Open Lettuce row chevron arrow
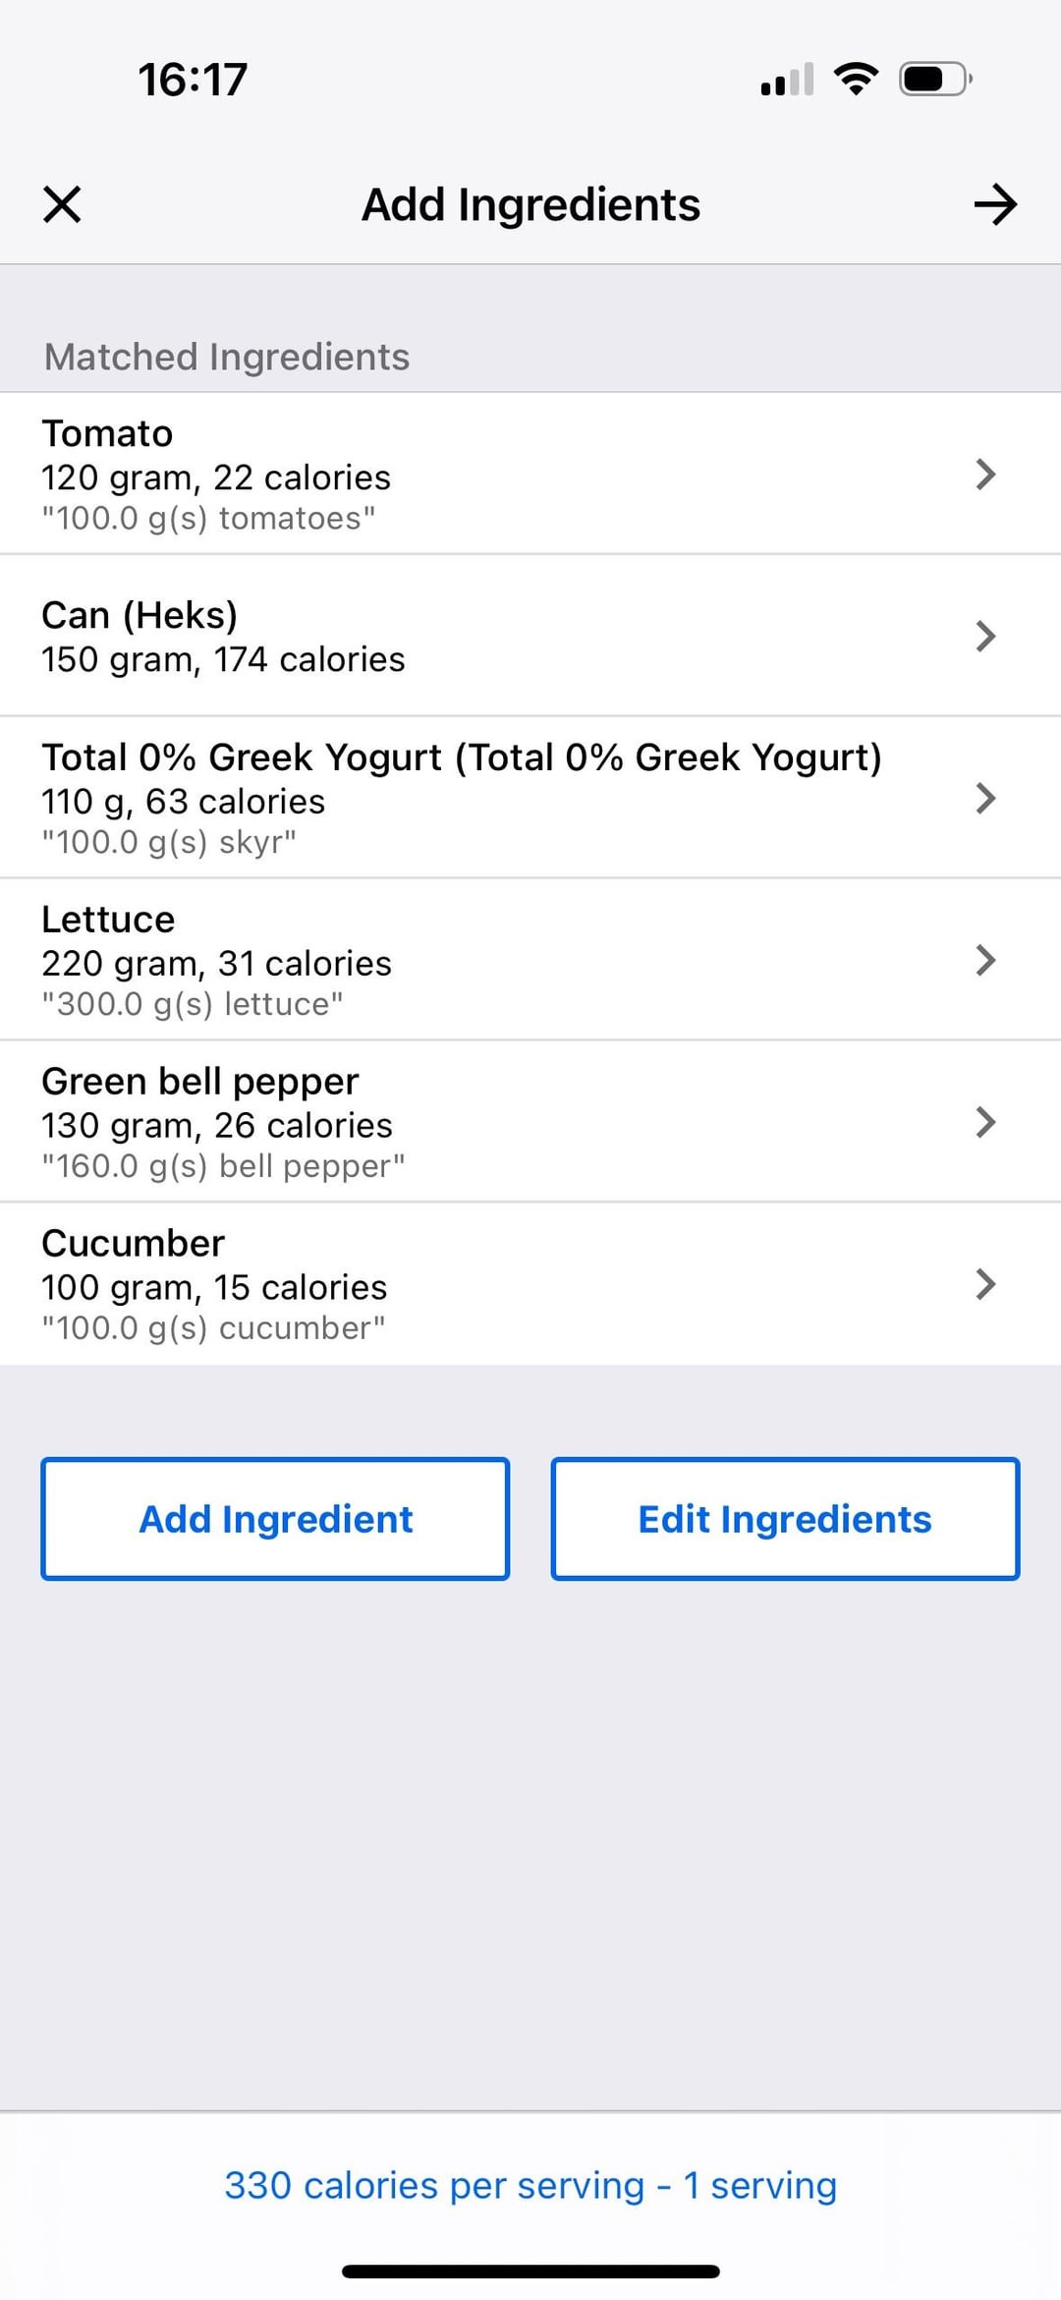 coord(985,960)
